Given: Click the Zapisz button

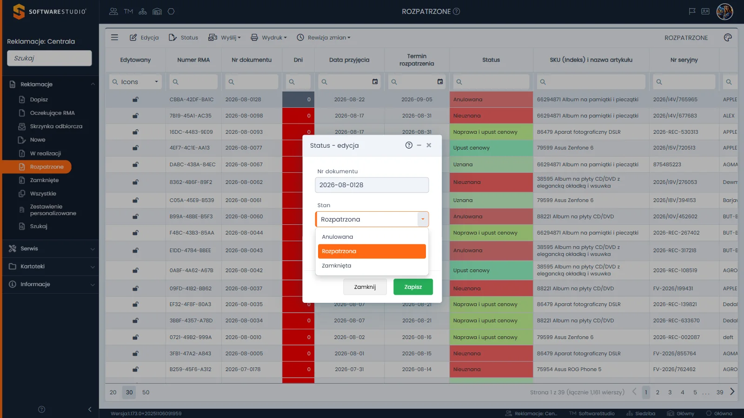Looking at the screenshot, I should pos(413,287).
